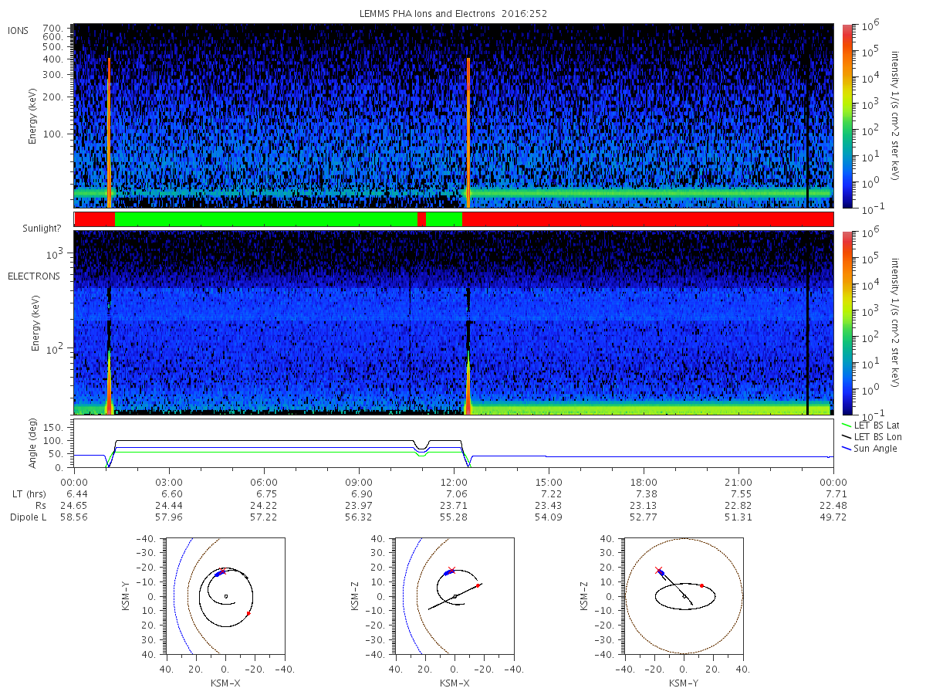926x695 pixels.
Task: Click the orange ion spike near 12:30
Action: tap(468, 131)
